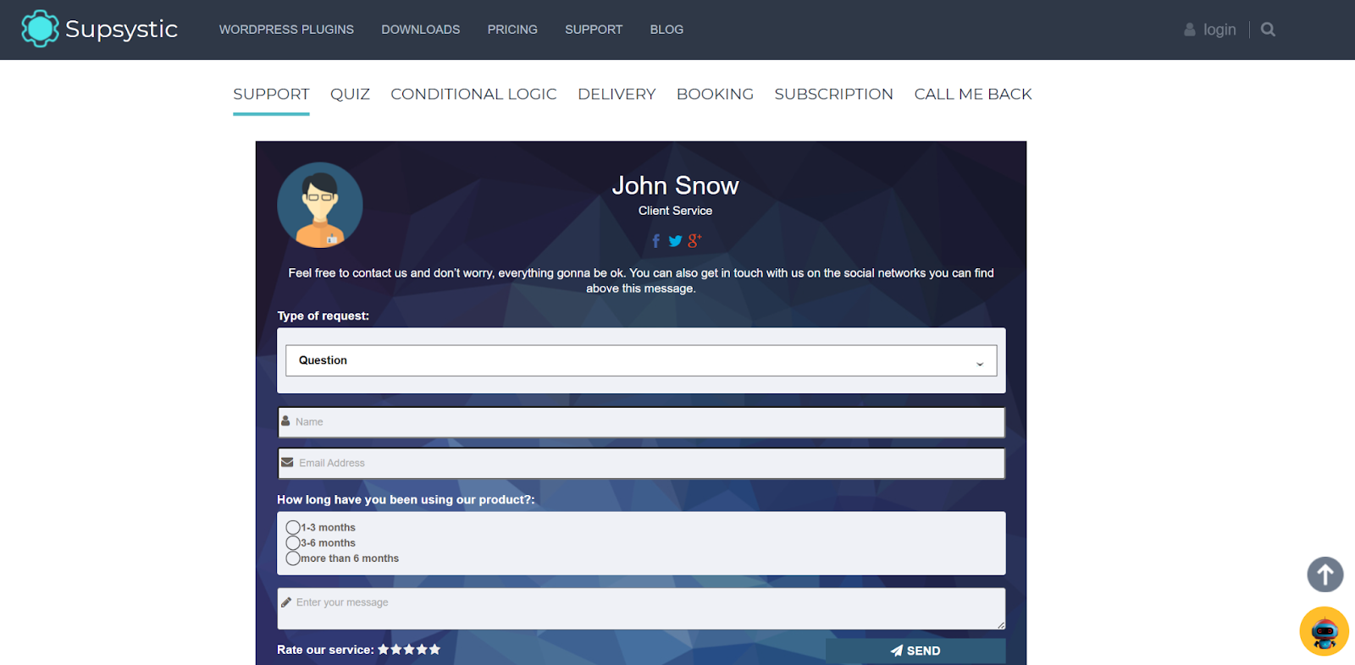Click John Snow's avatar picture

click(320, 205)
